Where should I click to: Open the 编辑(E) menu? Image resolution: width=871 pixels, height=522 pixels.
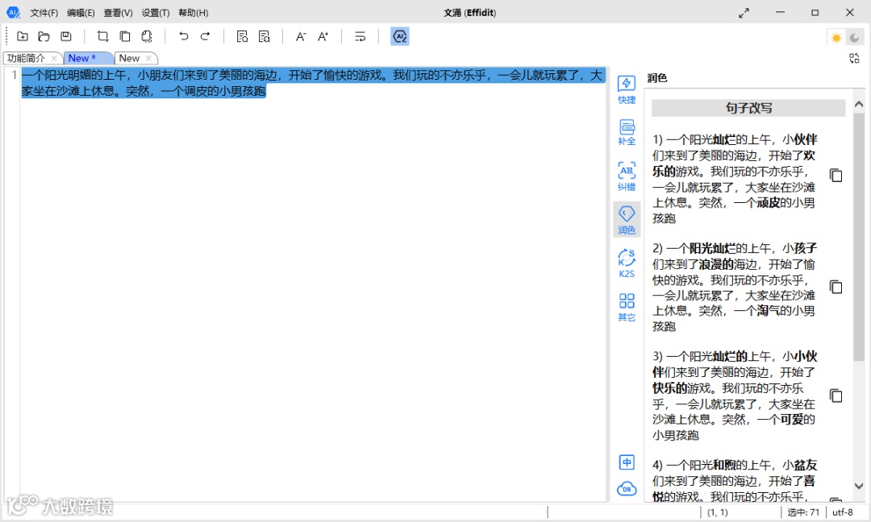81,13
